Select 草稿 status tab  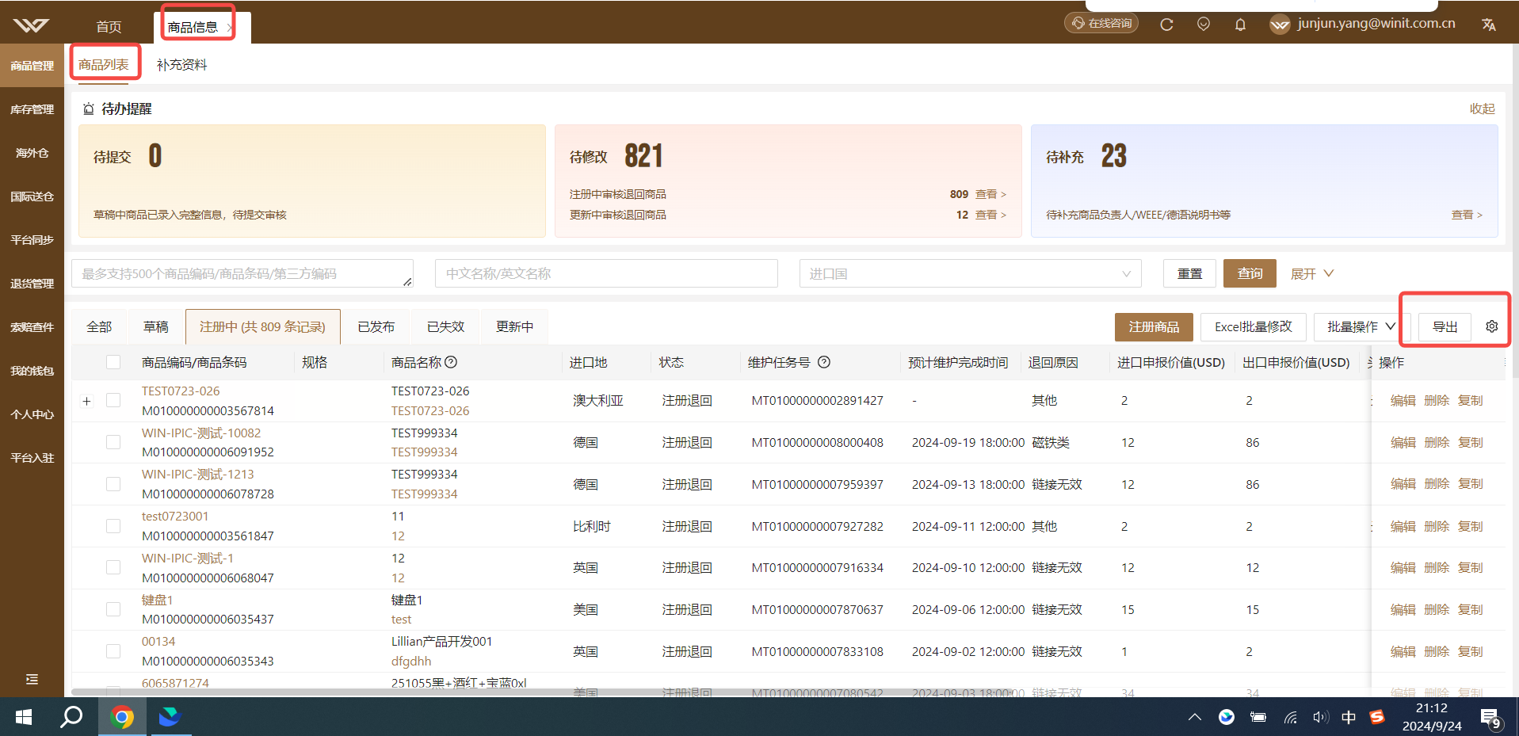coord(156,326)
